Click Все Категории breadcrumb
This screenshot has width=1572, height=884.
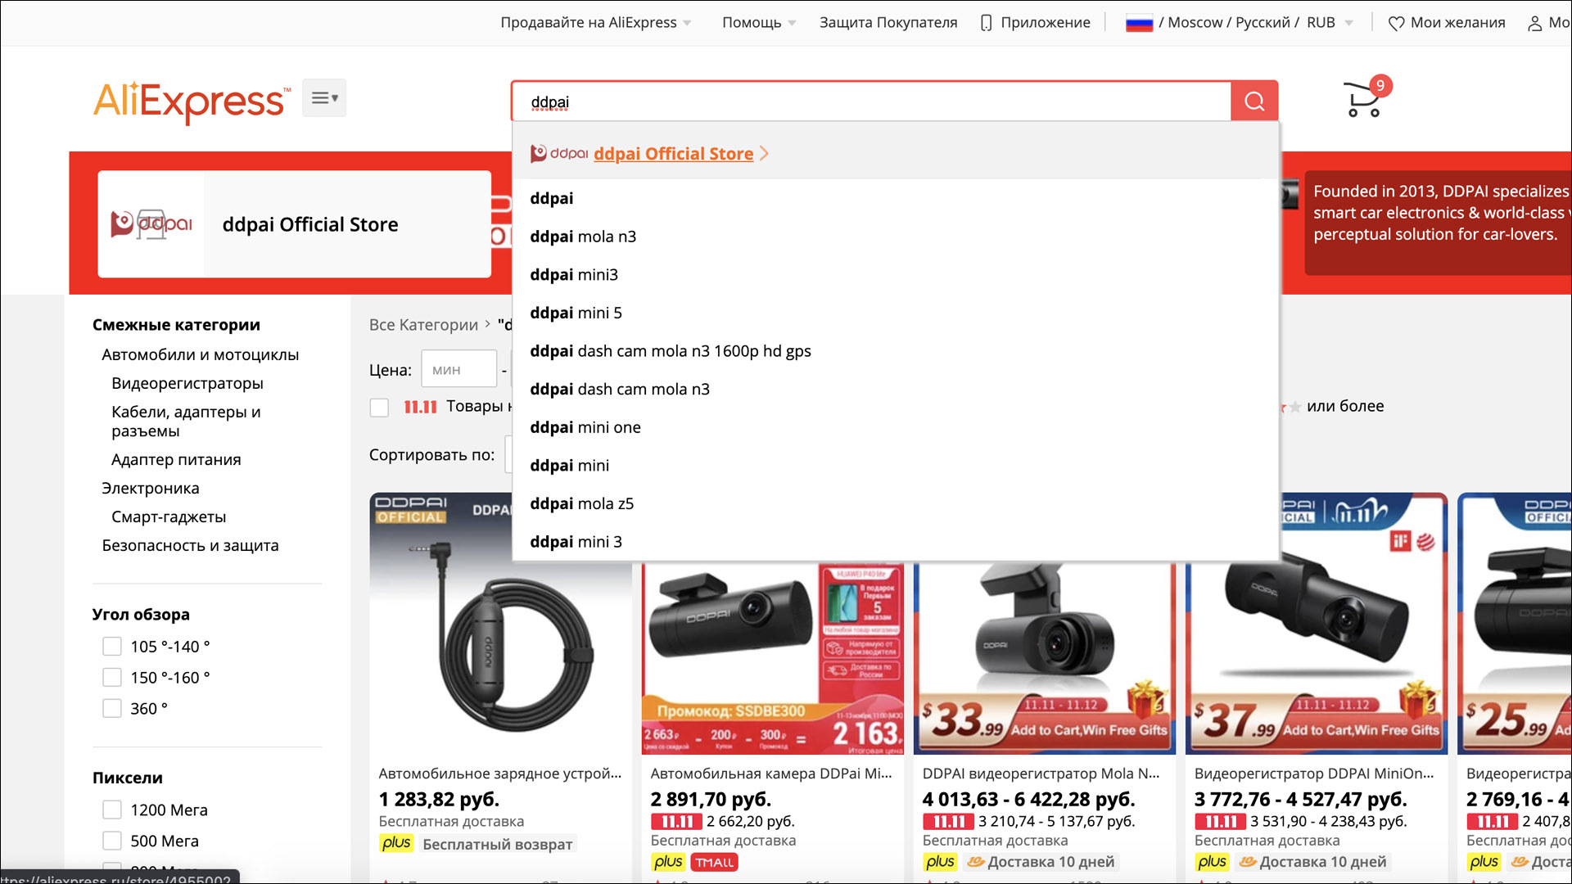[x=423, y=325]
